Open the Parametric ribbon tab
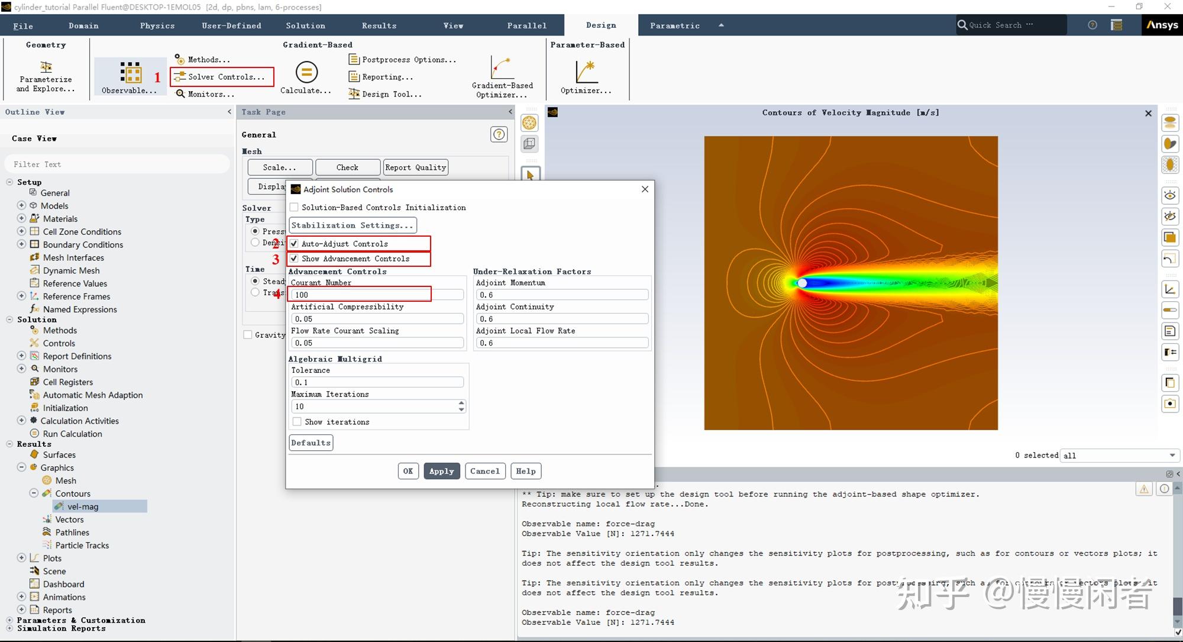This screenshot has height=642, width=1183. 674,25
